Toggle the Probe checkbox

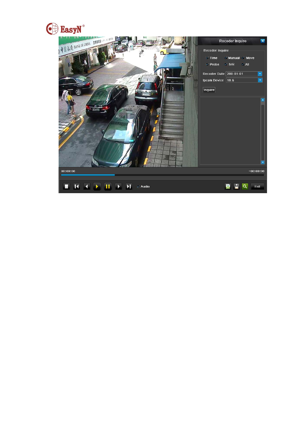pos(207,64)
